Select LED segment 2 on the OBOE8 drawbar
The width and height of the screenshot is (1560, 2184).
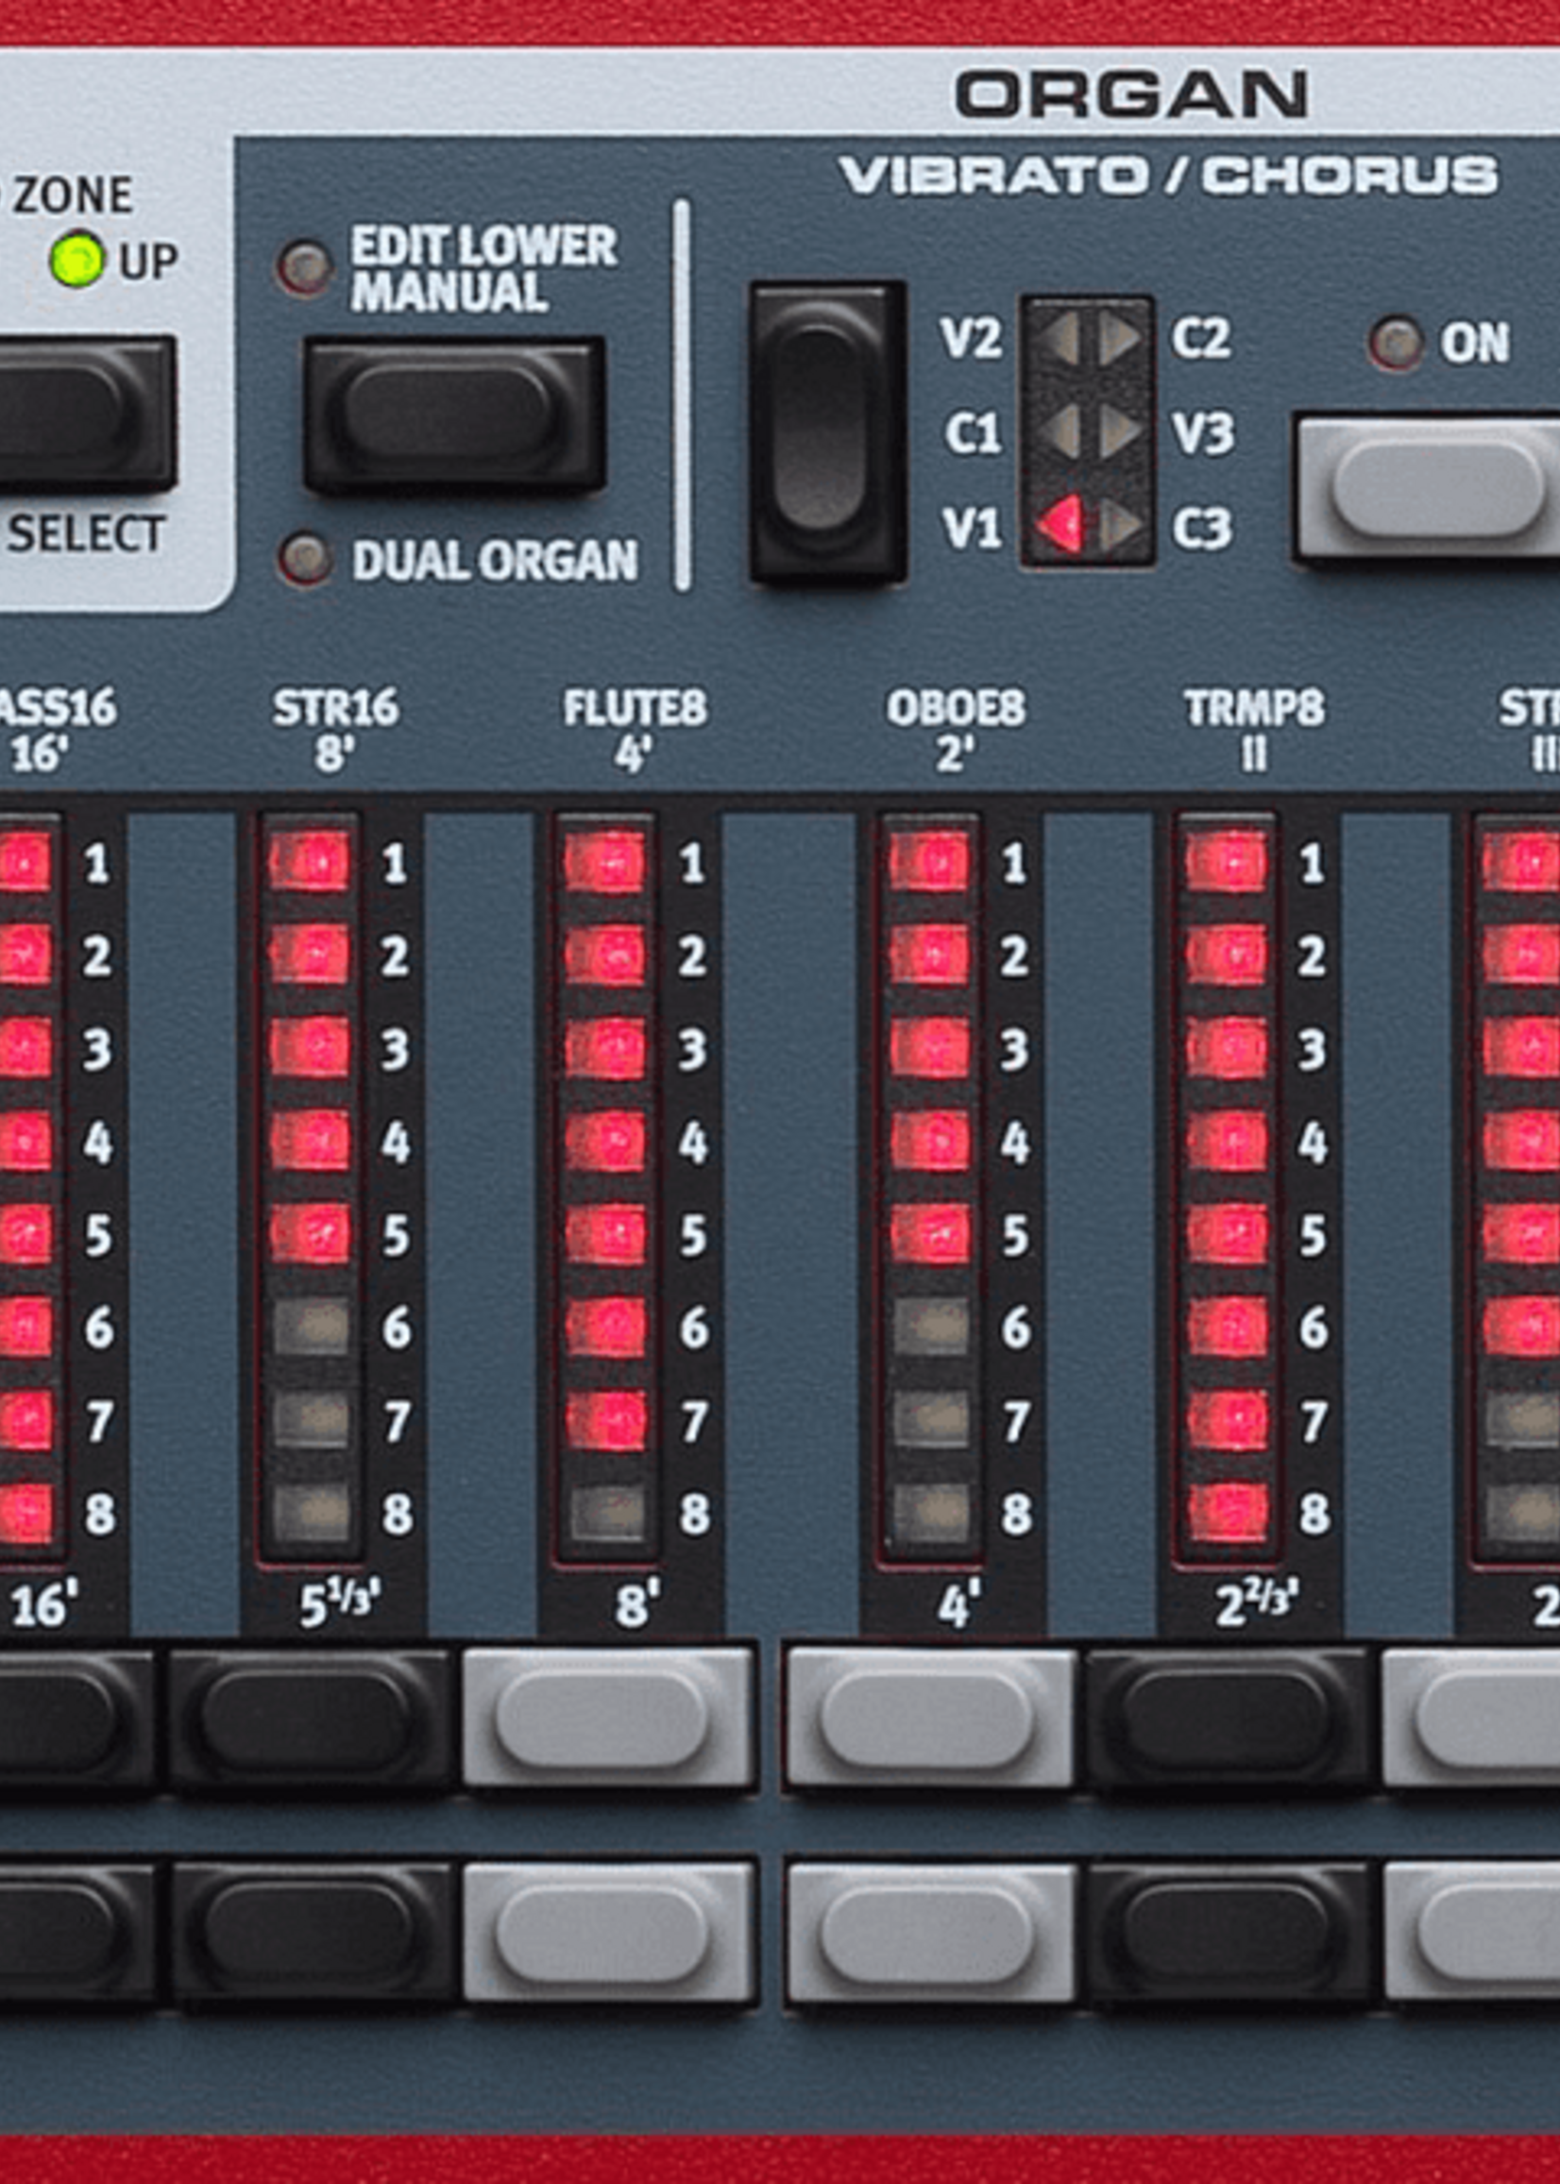[931, 955]
